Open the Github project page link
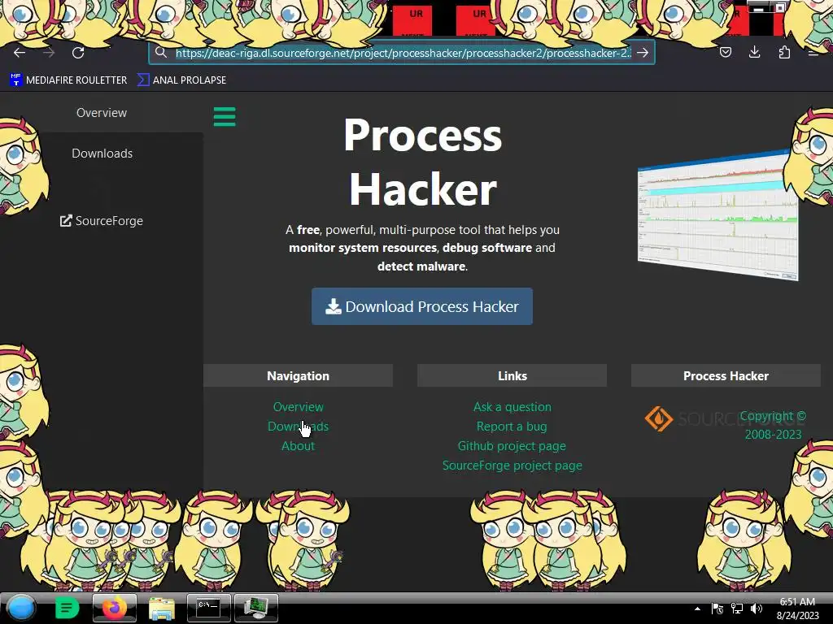The image size is (833, 624). click(512, 446)
